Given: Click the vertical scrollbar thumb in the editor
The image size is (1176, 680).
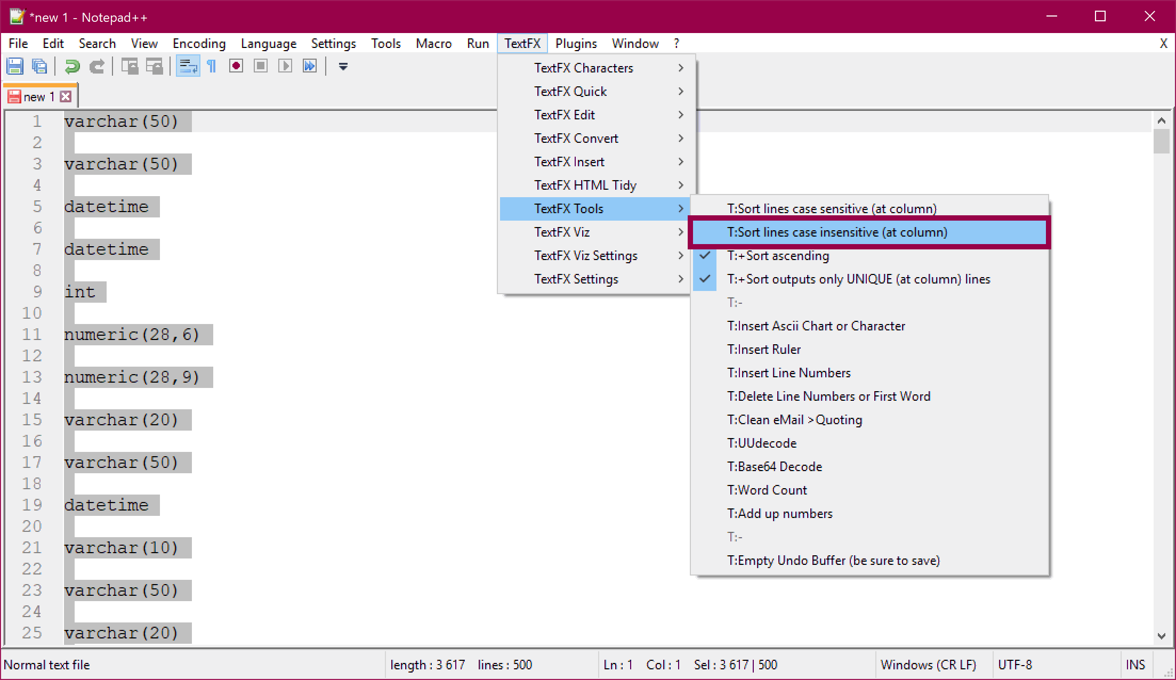Looking at the screenshot, I should (x=1161, y=141).
